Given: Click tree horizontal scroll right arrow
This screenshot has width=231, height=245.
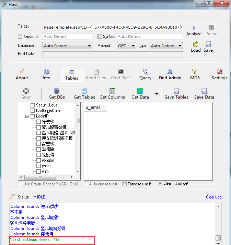Looking at the screenshot, I should [x=71, y=177].
